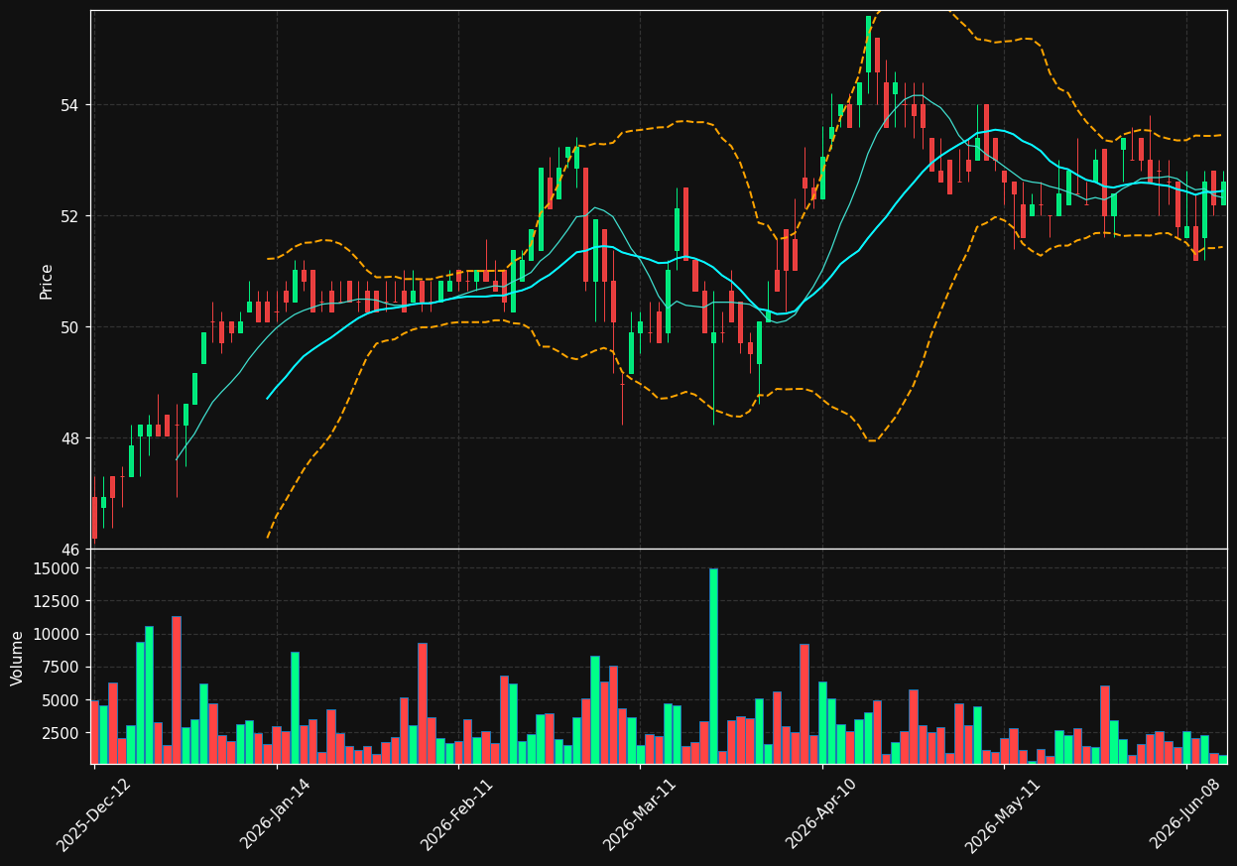Select the 46 price tick label
The width and height of the screenshot is (1237, 866).
71,550
